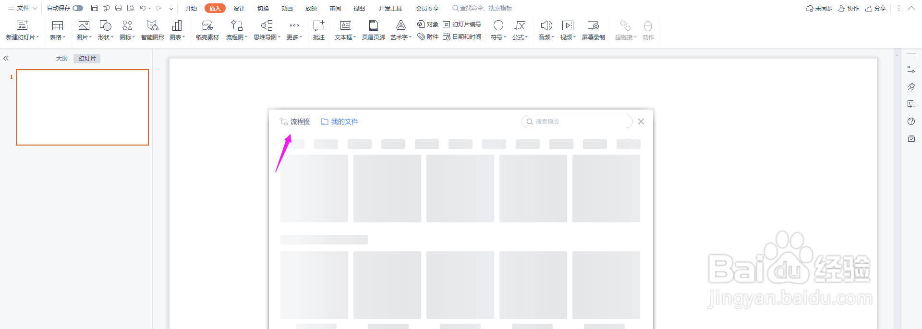Screen dimensions: 922x329
Task: Click the New Slide (新建幻灯片) icon
Action: click(23, 25)
